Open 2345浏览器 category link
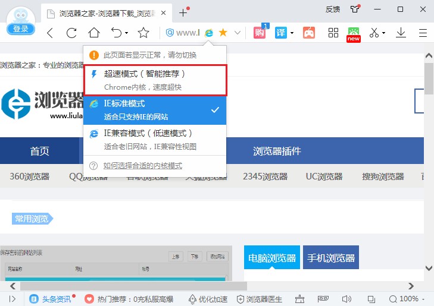 point(265,176)
